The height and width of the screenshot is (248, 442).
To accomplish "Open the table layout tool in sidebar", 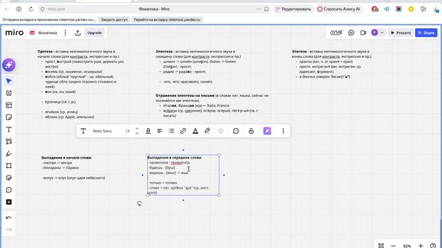I will pyautogui.click(x=9, y=105).
